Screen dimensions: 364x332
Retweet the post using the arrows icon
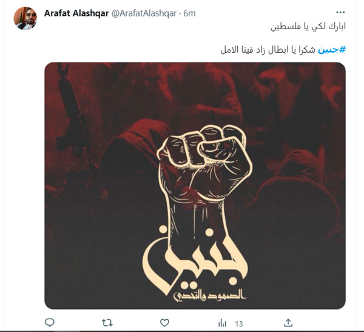click(x=107, y=323)
